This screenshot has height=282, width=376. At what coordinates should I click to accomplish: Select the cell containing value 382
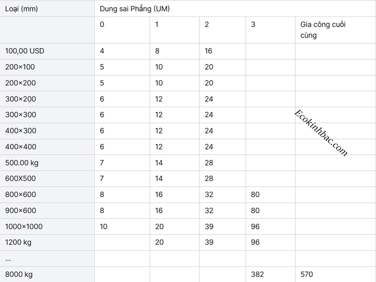[x=257, y=274]
